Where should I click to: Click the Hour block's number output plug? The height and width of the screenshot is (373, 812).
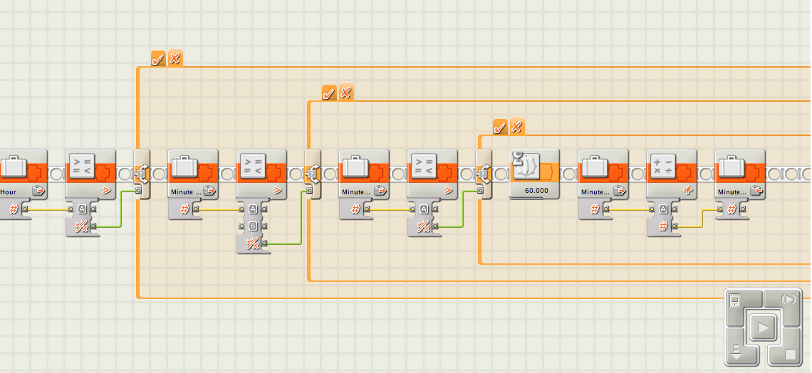coord(26,209)
